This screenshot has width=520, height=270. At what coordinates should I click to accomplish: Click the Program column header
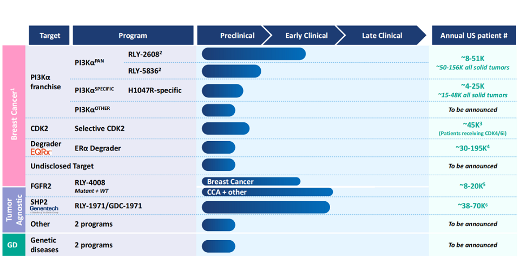click(133, 35)
